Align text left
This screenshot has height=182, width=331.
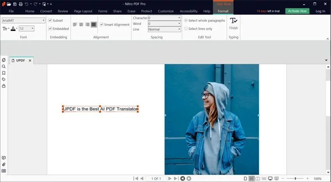coord(75,24)
